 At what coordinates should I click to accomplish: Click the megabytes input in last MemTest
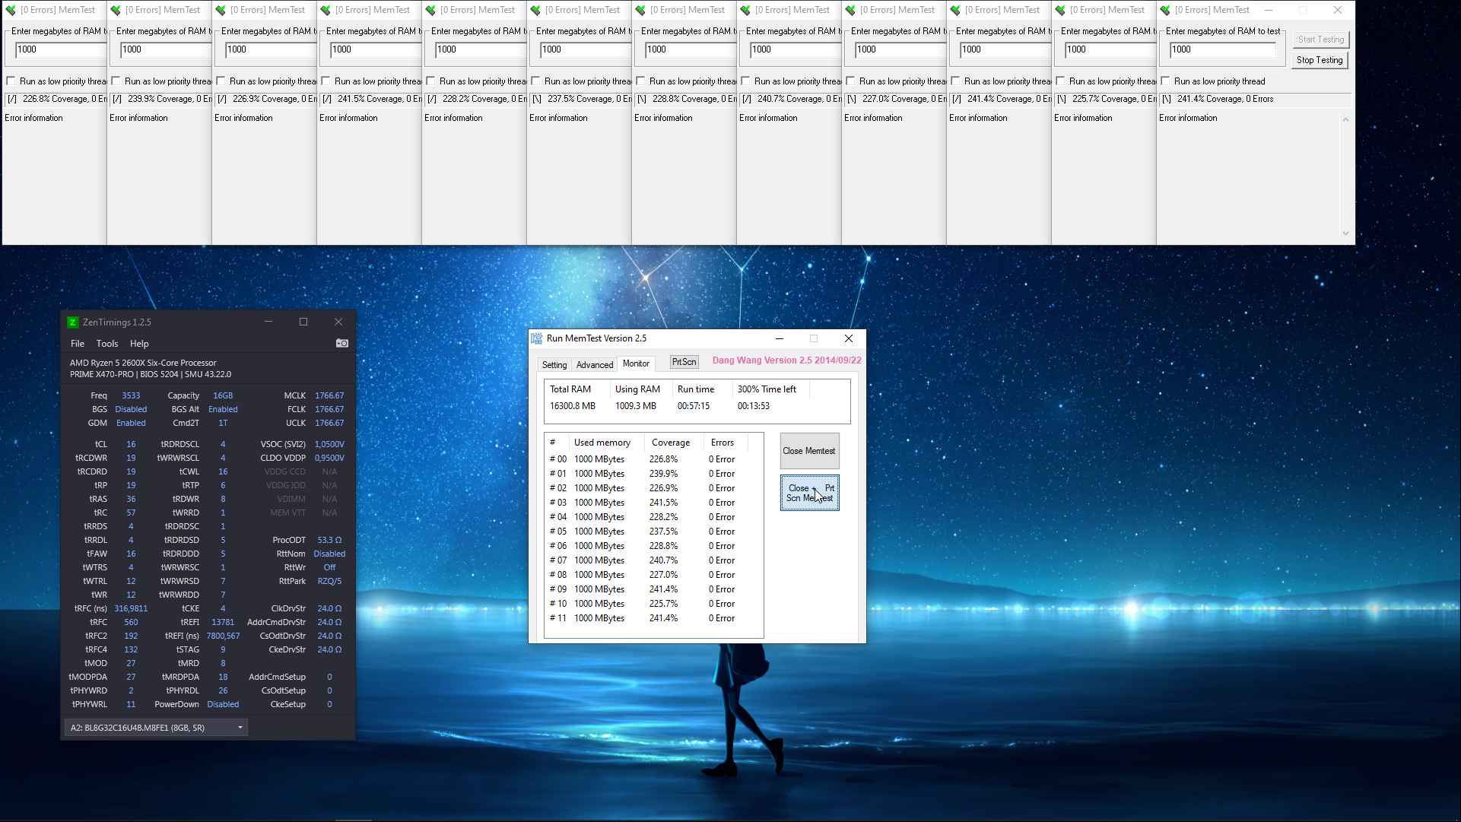tap(1221, 50)
